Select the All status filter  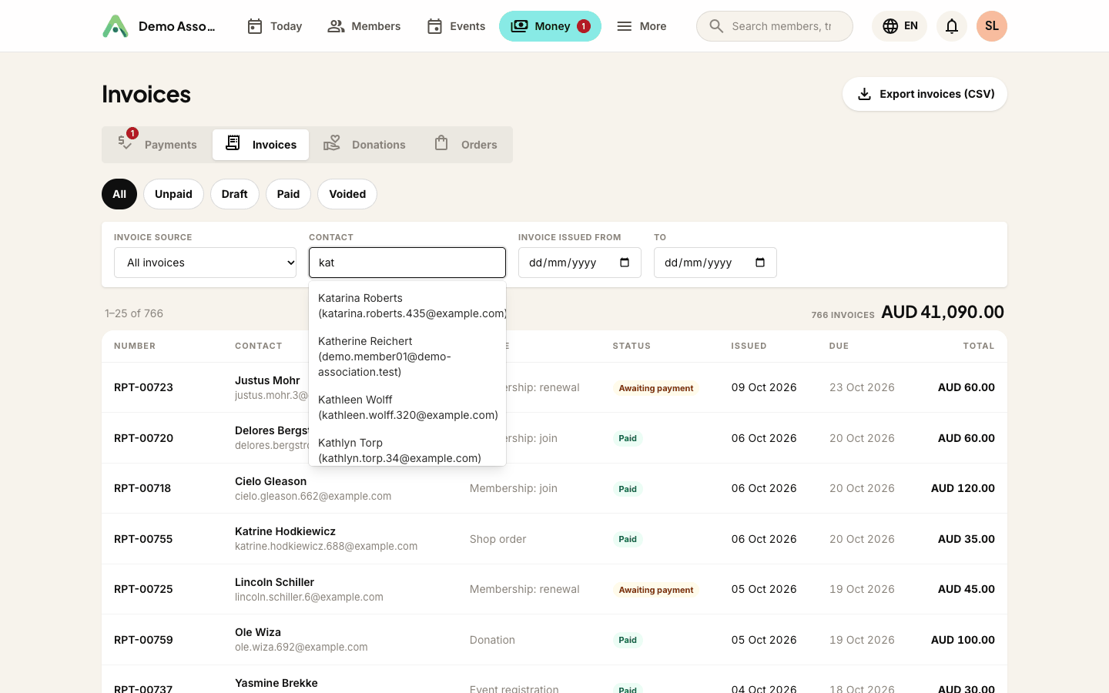(x=119, y=194)
